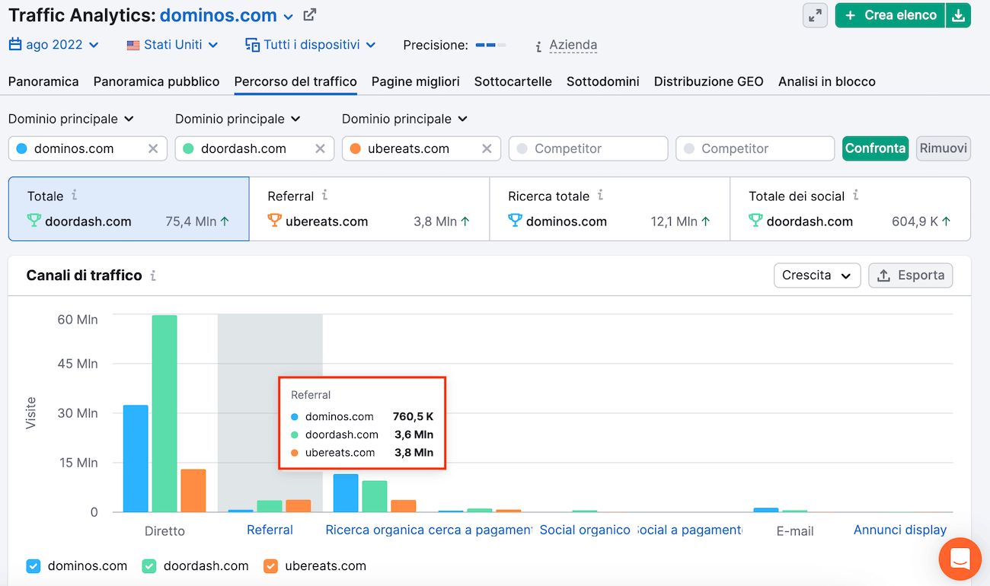Open the orange chat support bubble

(x=960, y=559)
